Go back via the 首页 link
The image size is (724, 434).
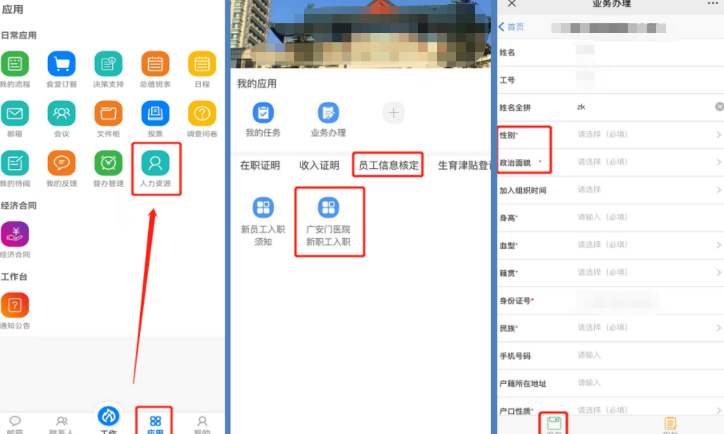coord(511,26)
